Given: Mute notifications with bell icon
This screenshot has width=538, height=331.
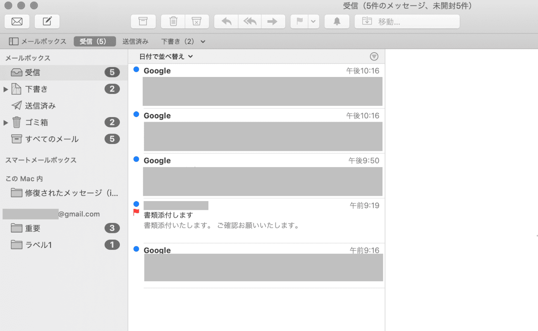Looking at the screenshot, I should click(337, 22).
